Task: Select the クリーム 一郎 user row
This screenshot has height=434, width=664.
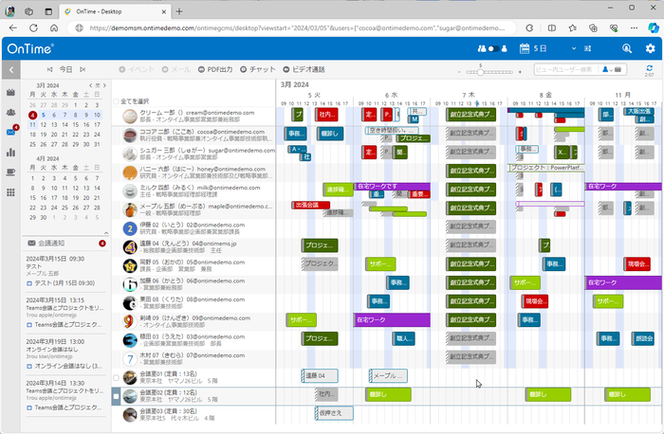Action: pos(194,116)
